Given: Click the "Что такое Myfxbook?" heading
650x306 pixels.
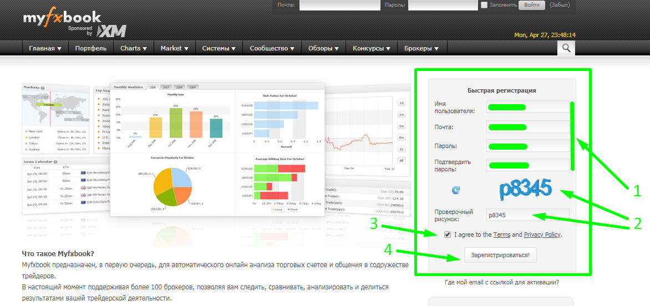Looking at the screenshot, I should point(58,253).
